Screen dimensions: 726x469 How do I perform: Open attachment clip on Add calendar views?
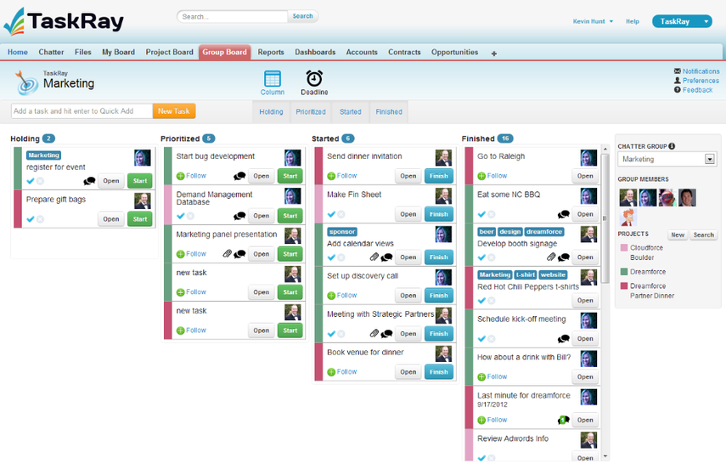click(x=374, y=257)
